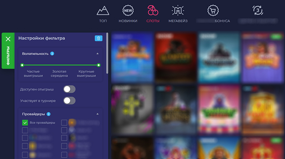Go to the НОВИНКИ tab label

[128, 21]
